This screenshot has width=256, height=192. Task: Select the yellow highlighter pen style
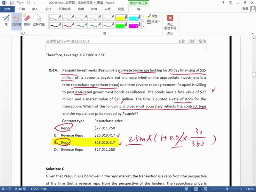tap(121, 18)
